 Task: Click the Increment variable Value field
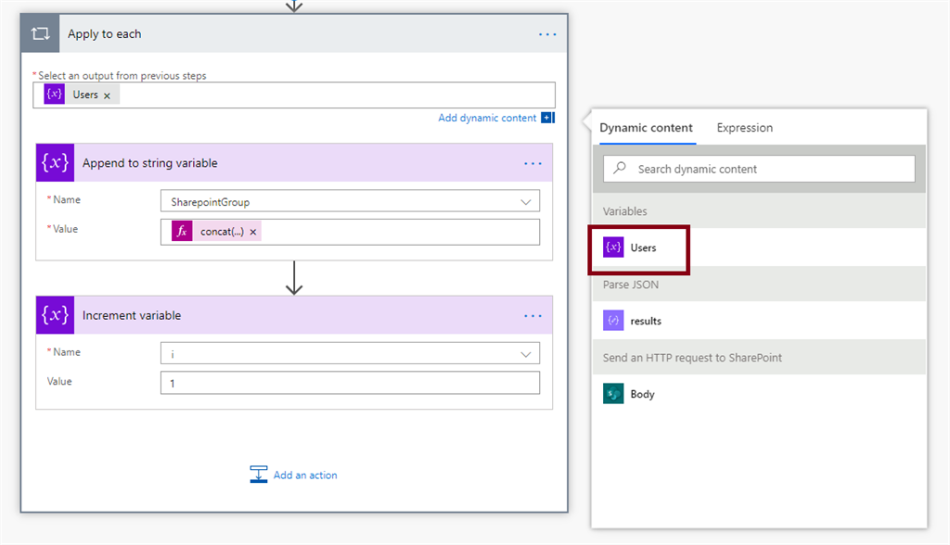point(350,383)
